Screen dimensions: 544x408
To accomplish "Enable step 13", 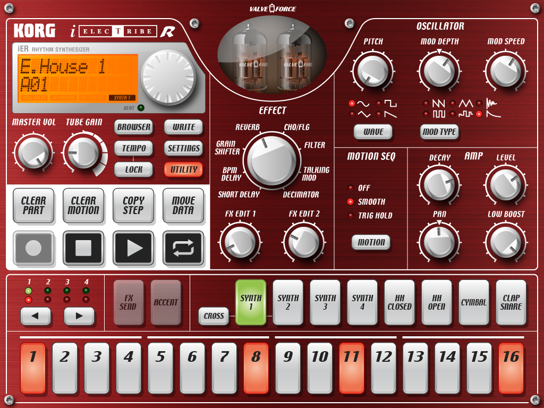I will pos(415,368).
